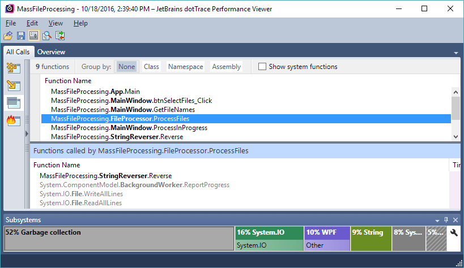Open the Edit menu

coord(32,23)
